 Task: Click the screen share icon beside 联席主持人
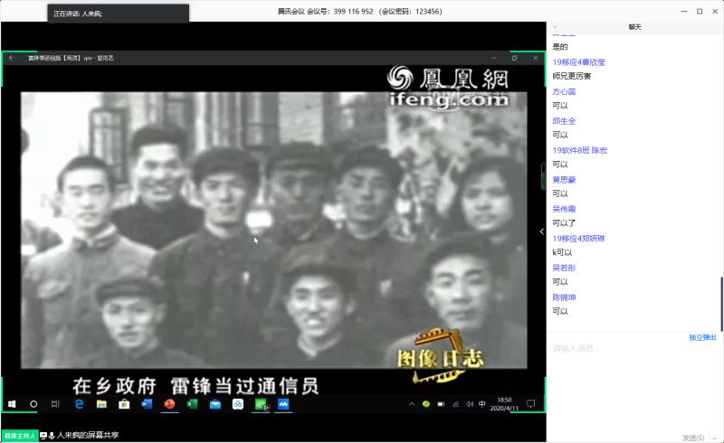(x=43, y=435)
